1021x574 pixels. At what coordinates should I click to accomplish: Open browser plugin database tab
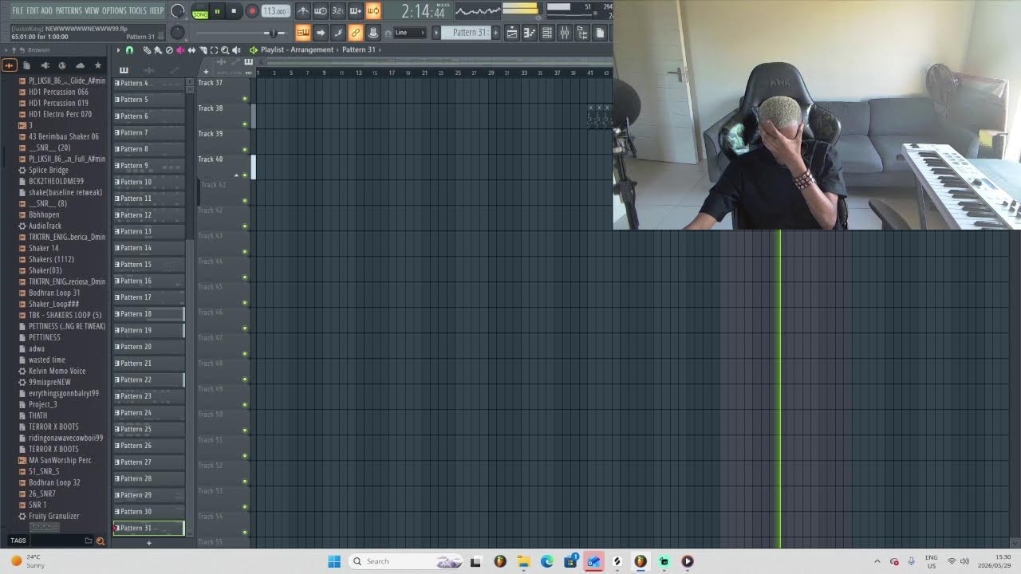(x=45, y=65)
